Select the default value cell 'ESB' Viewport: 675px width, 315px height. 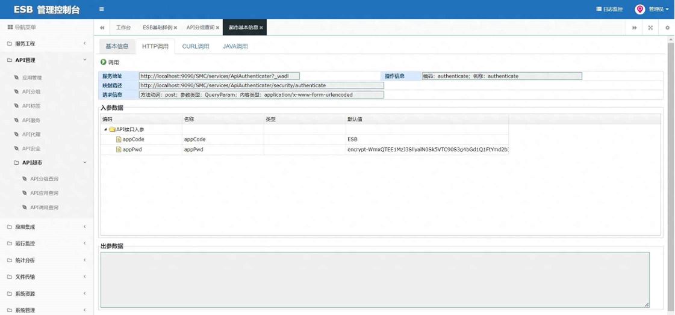pos(427,139)
